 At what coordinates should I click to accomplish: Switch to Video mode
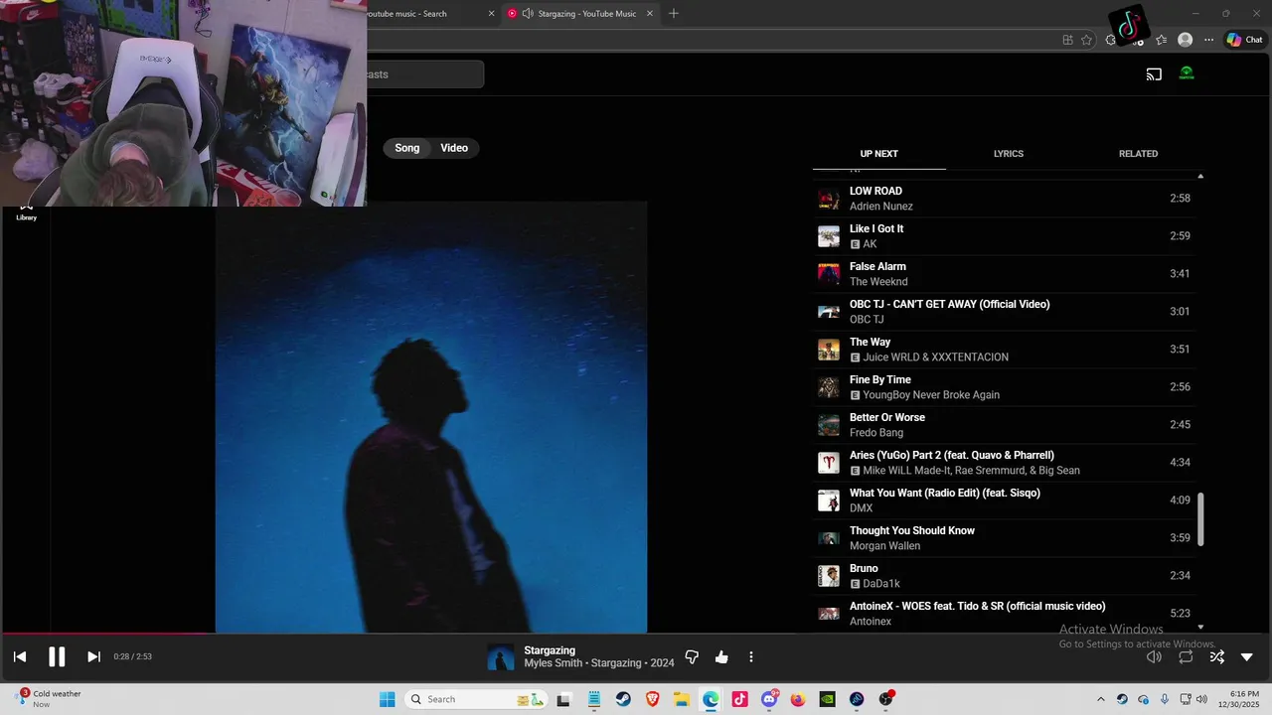454,148
